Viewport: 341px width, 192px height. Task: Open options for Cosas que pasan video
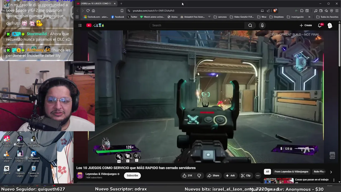point(334,180)
